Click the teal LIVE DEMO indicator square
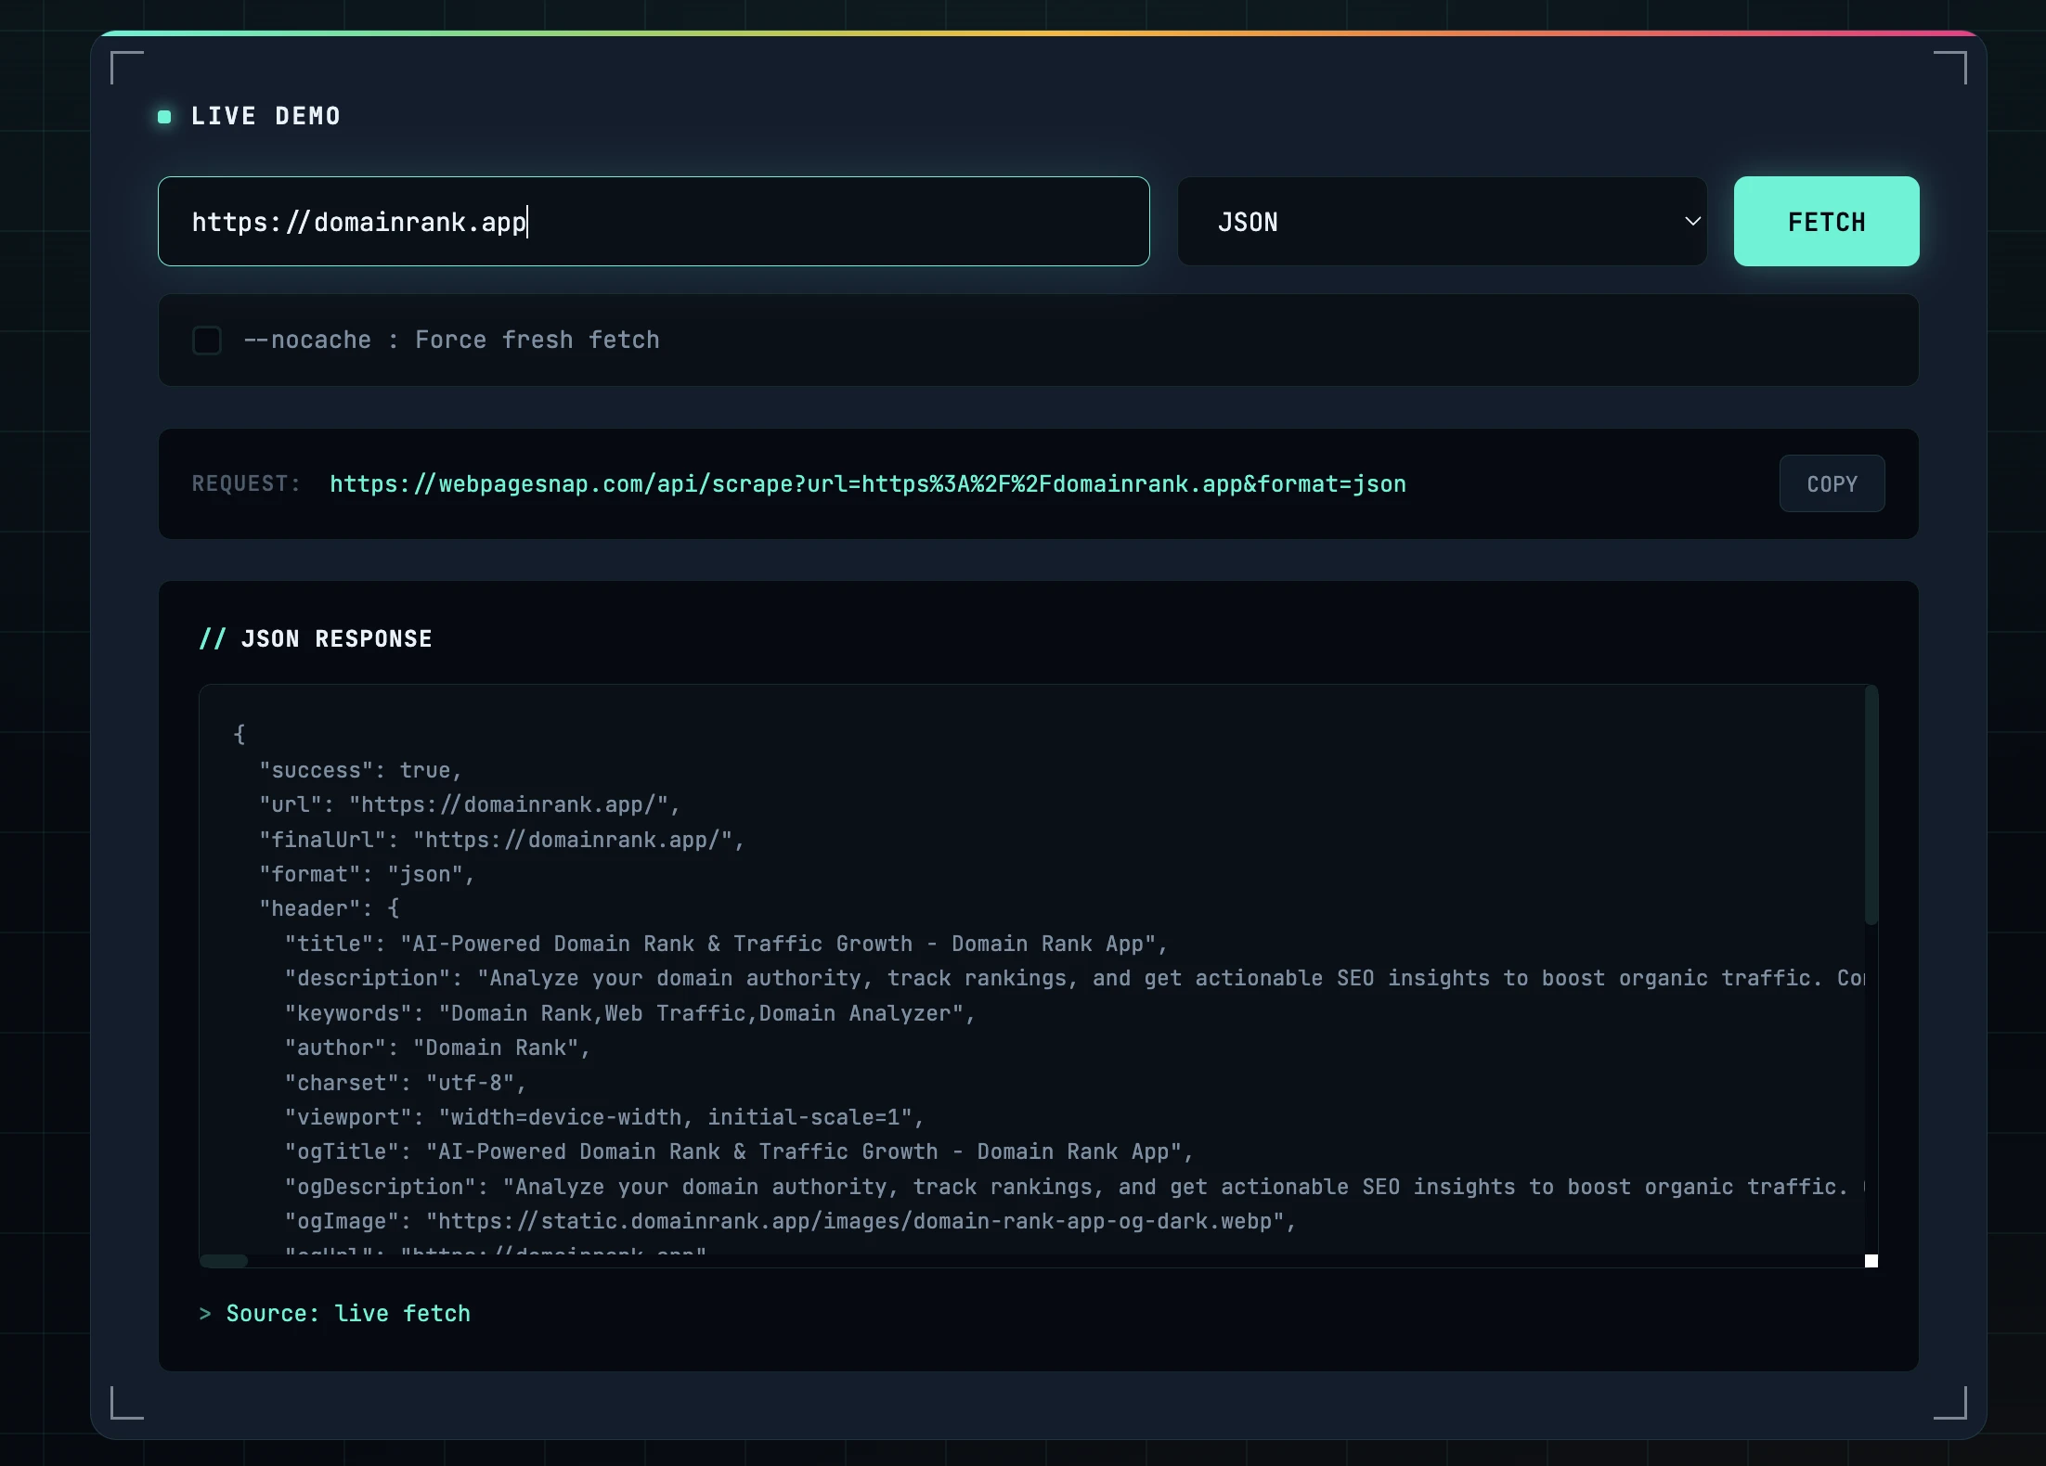Image resolution: width=2046 pixels, height=1466 pixels. pyautogui.click(x=164, y=116)
